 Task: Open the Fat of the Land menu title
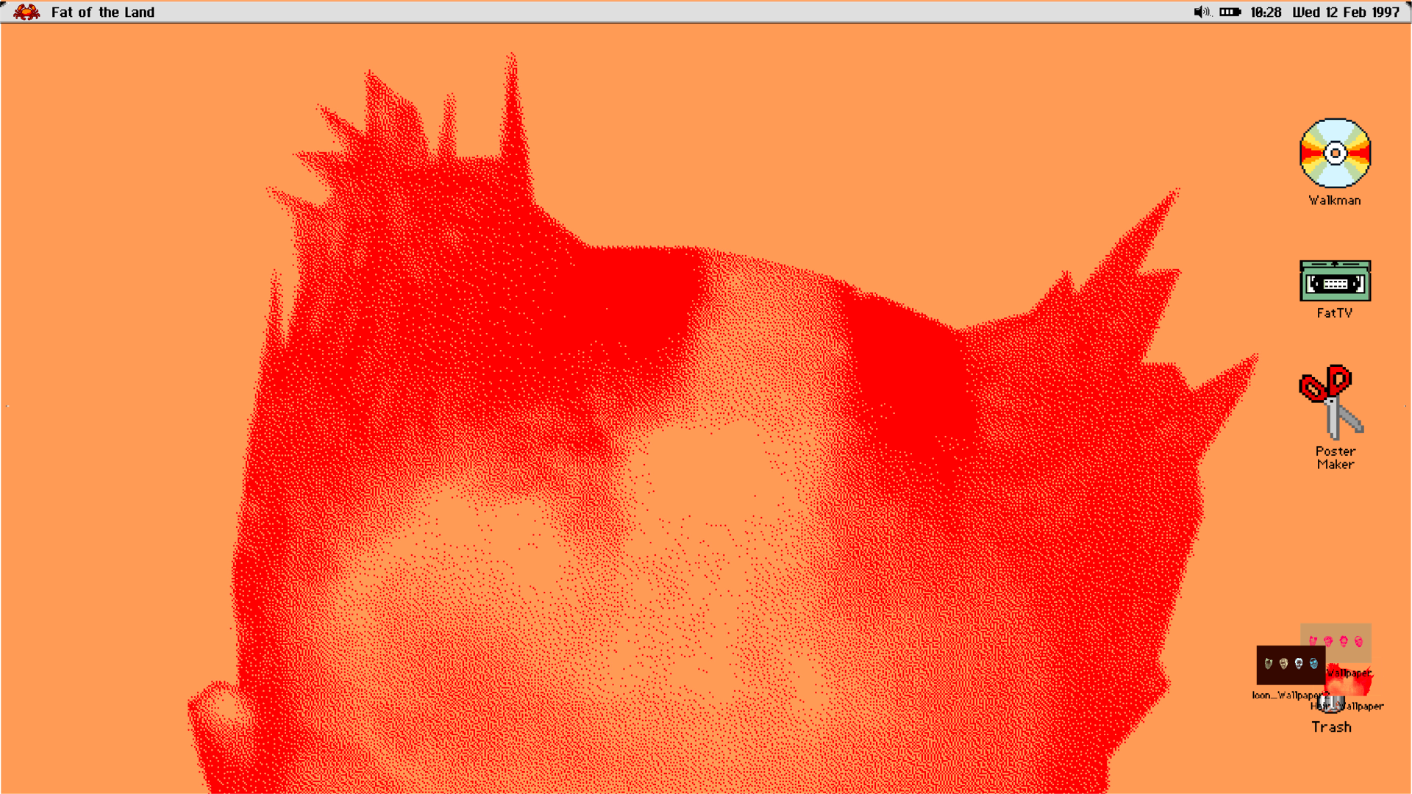103,12
